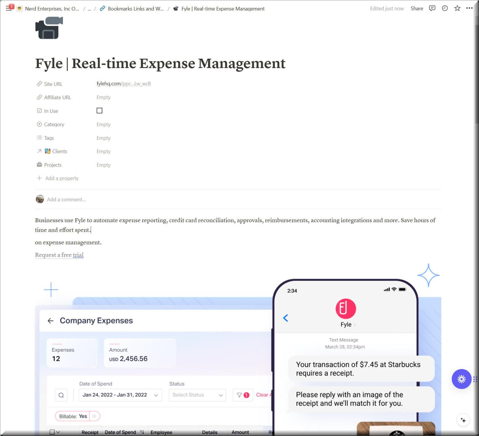This screenshot has width=479, height=436.
Task: Click the red Fyle logo on the phone
Action: [x=346, y=309]
